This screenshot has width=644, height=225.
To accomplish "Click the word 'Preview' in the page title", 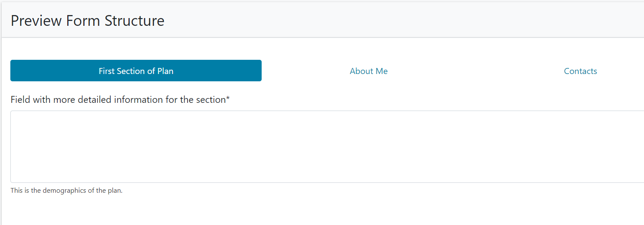I will pyautogui.click(x=36, y=21).
